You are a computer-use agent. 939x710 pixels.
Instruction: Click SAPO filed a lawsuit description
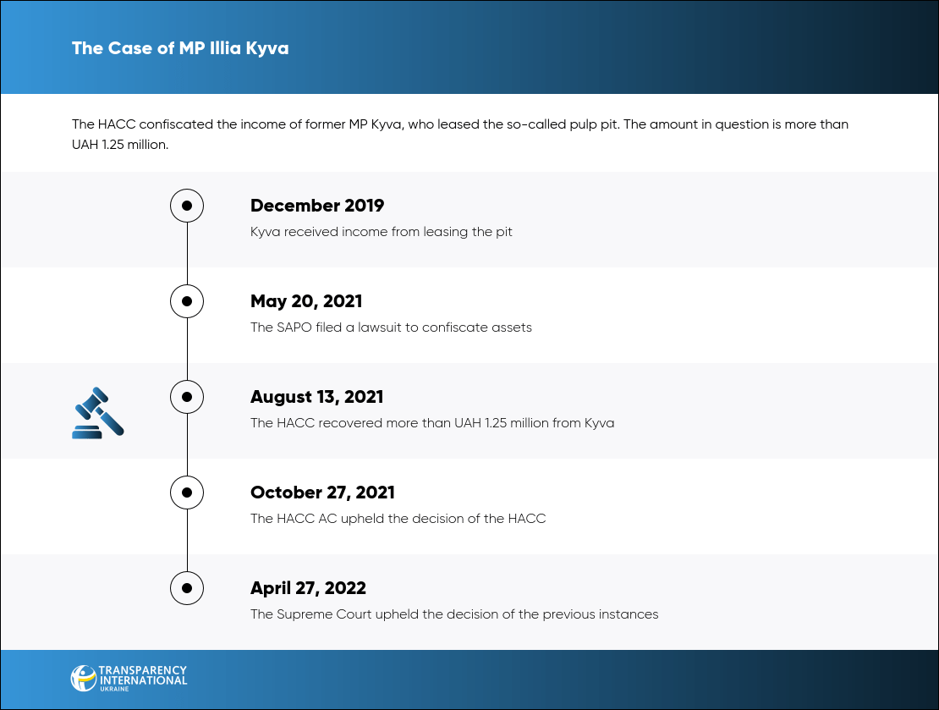pyautogui.click(x=391, y=327)
